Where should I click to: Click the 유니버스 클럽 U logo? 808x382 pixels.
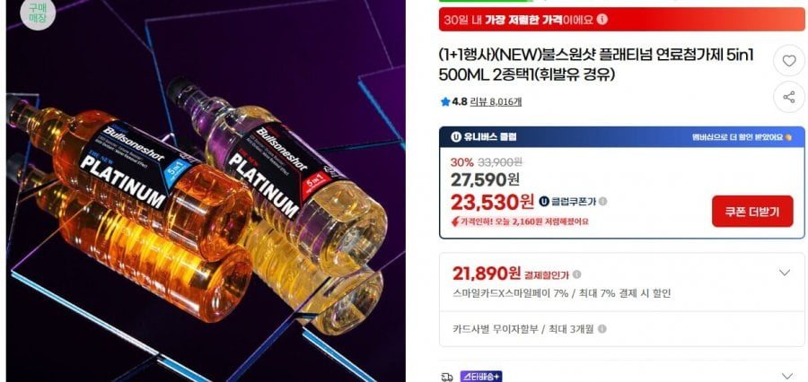click(455, 137)
